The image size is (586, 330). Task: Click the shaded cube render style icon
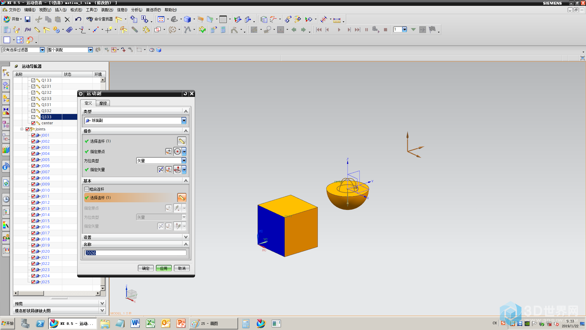[187, 19]
